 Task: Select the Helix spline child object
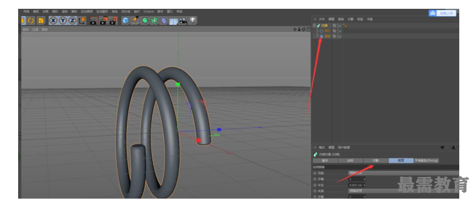pos(327,36)
